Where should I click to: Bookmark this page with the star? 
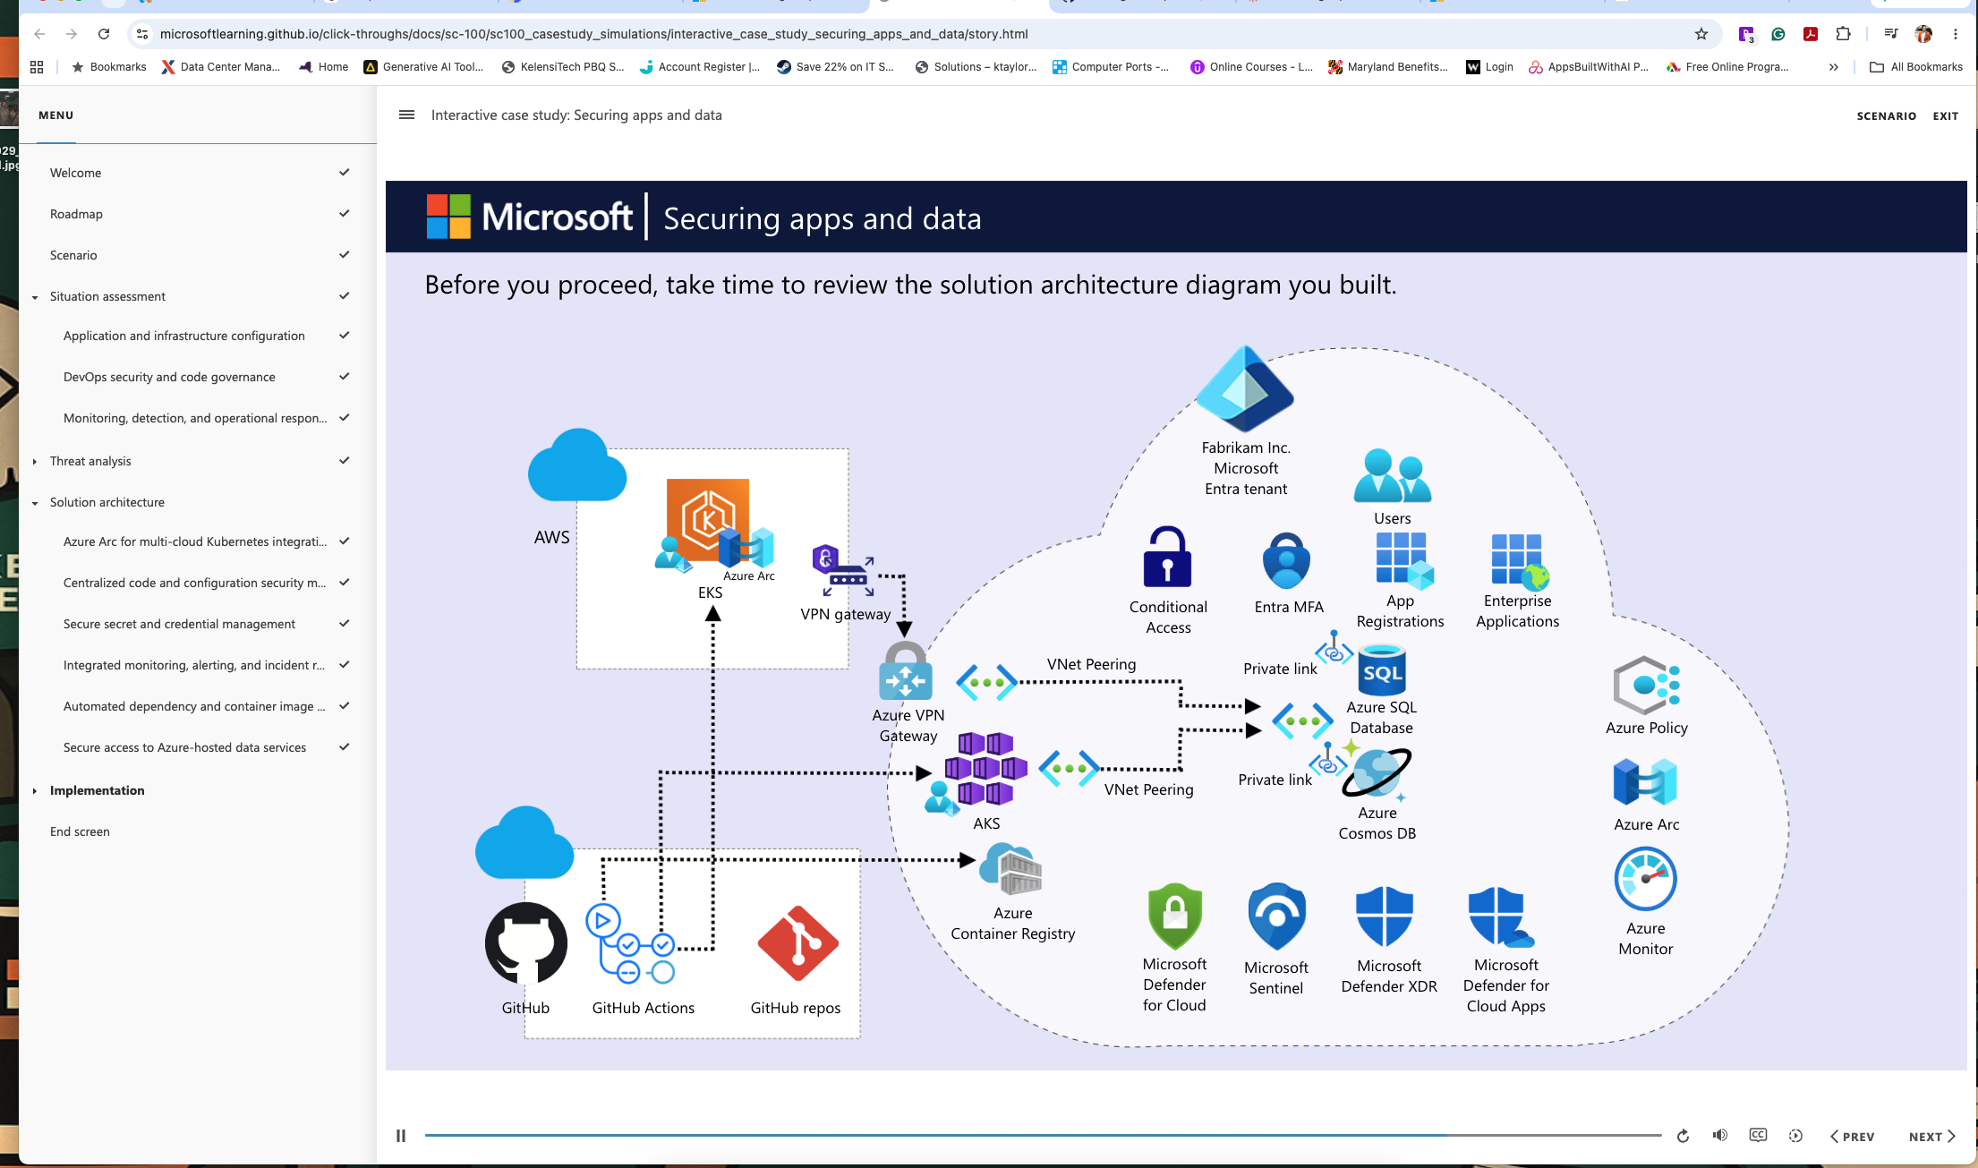1701,34
